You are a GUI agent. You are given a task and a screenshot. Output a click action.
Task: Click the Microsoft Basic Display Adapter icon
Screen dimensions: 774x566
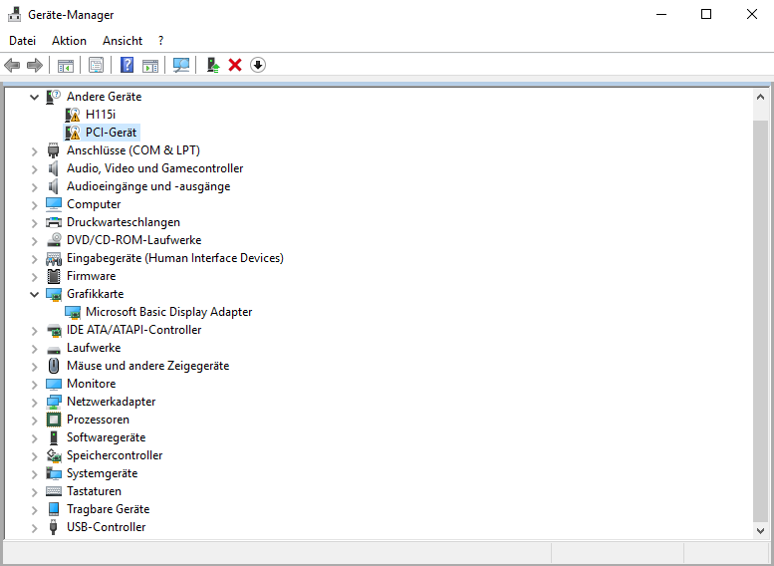(x=73, y=312)
